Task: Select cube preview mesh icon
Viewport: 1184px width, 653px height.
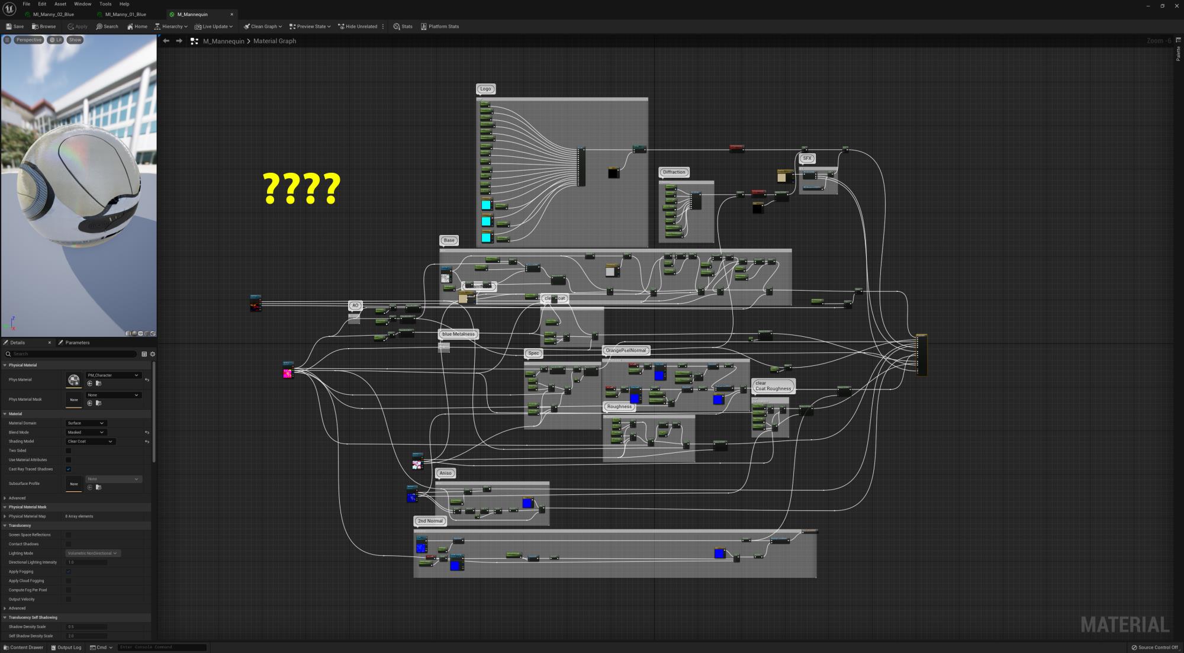Action: pos(147,333)
